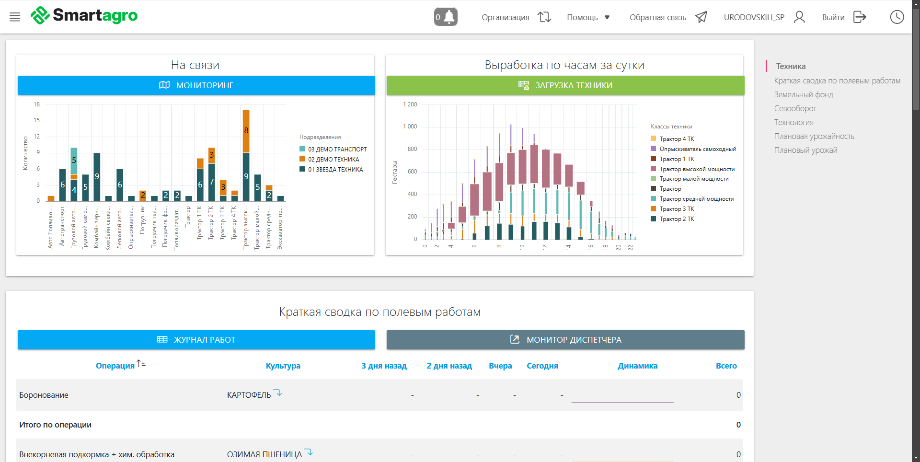Image resolution: width=920 pixels, height=462 pixels.
Task: Click the feedback paper plane icon
Action: [x=701, y=17]
